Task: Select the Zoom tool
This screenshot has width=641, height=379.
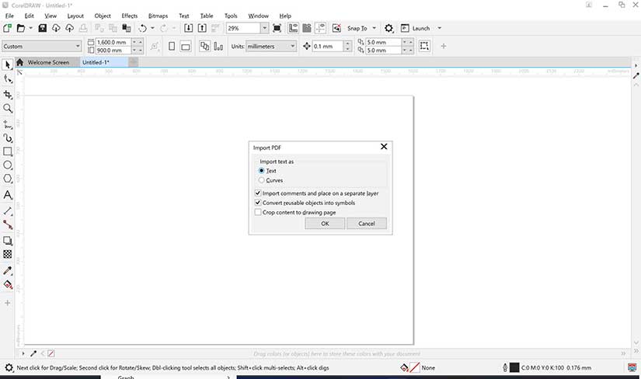Action: 7,108
